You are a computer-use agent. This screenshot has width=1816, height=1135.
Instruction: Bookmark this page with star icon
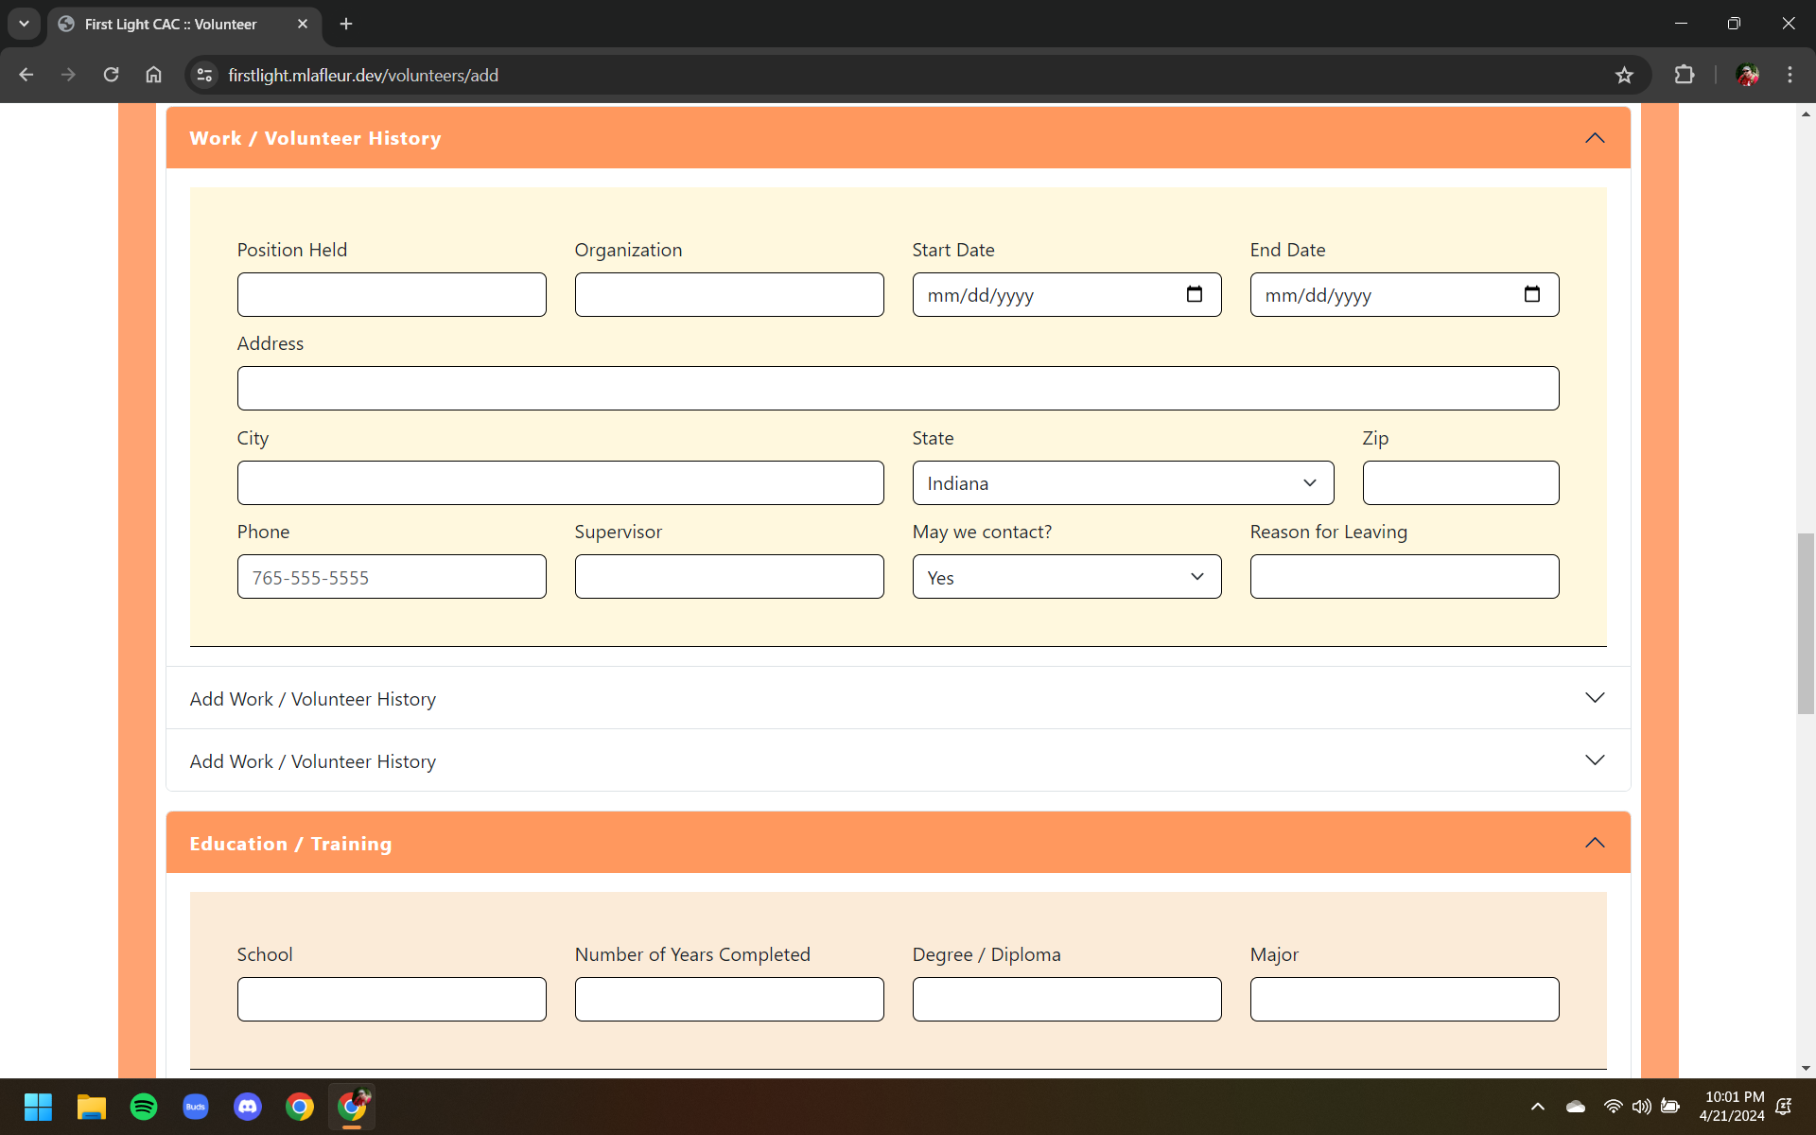pos(1624,76)
